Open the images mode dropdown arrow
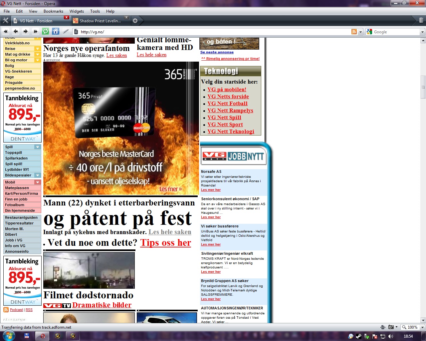426x341 pixels. pyautogui.click(x=396, y=327)
